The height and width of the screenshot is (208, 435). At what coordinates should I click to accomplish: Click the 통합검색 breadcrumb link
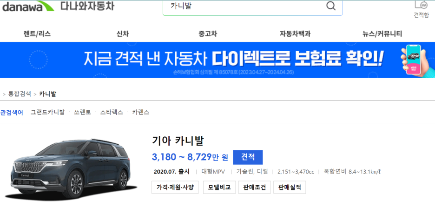pos(20,94)
